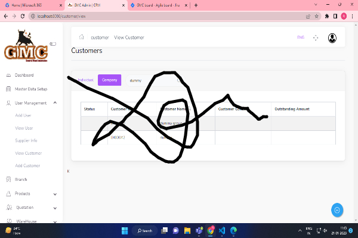Viewport: 358px width, 238px height.
Task: Open the user profile avatar menu
Action: (332, 37)
